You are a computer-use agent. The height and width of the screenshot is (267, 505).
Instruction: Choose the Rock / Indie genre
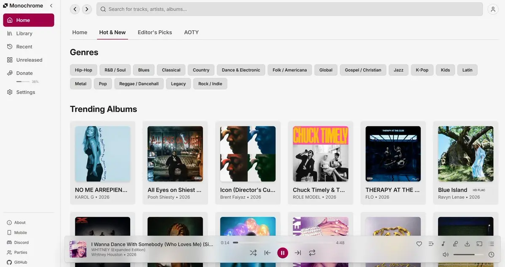[210, 84]
